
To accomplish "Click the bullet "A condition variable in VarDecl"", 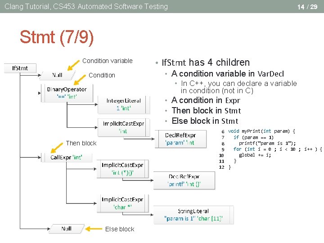I will (228, 73).
